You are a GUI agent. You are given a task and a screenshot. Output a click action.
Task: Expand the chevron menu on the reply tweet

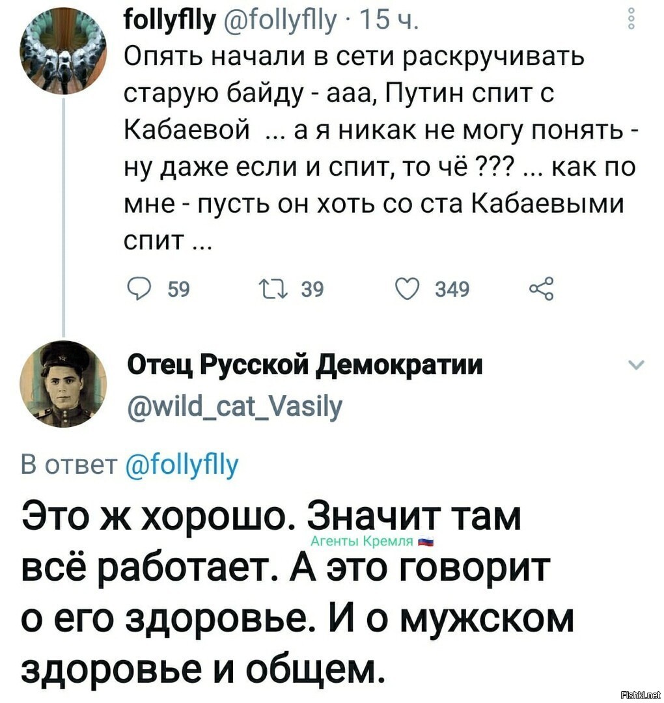pos(636,365)
